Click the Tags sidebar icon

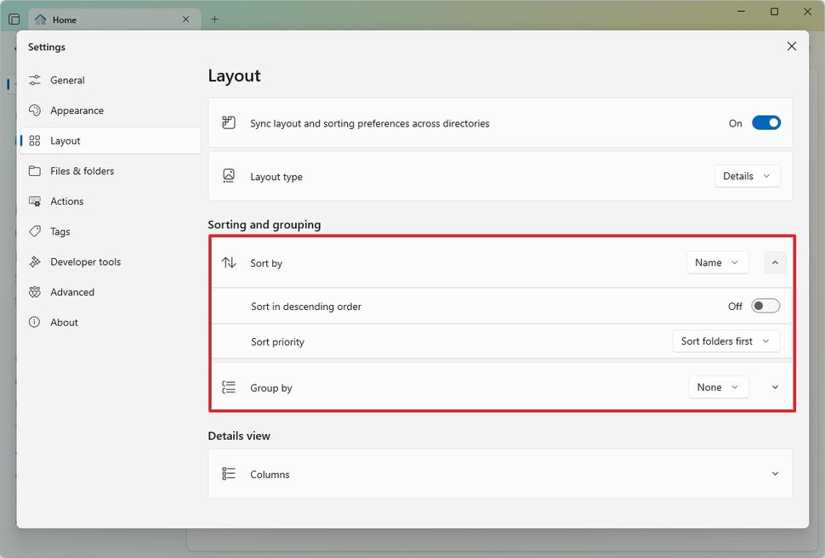(x=35, y=231)
